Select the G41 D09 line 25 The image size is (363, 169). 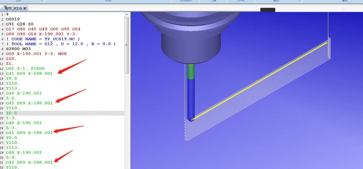[x=29, y=133]
